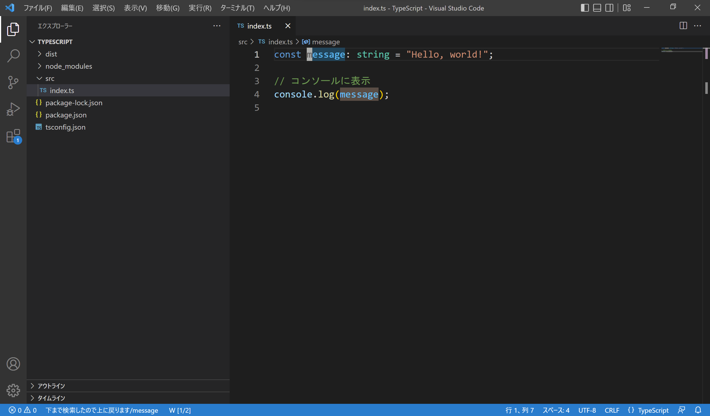Click the 行 1、列 7 cursor indicator
The image size is (710, 416).
click(520, 410)
